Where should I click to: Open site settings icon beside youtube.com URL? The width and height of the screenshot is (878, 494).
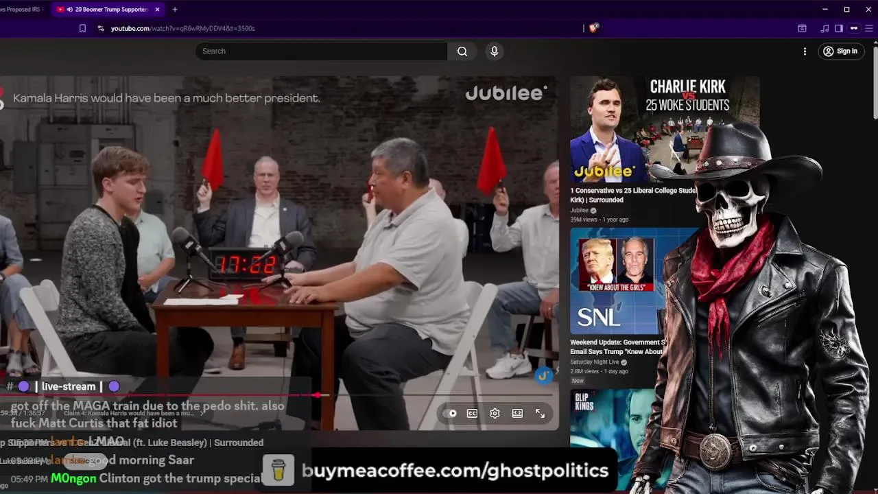pos(101,28)
